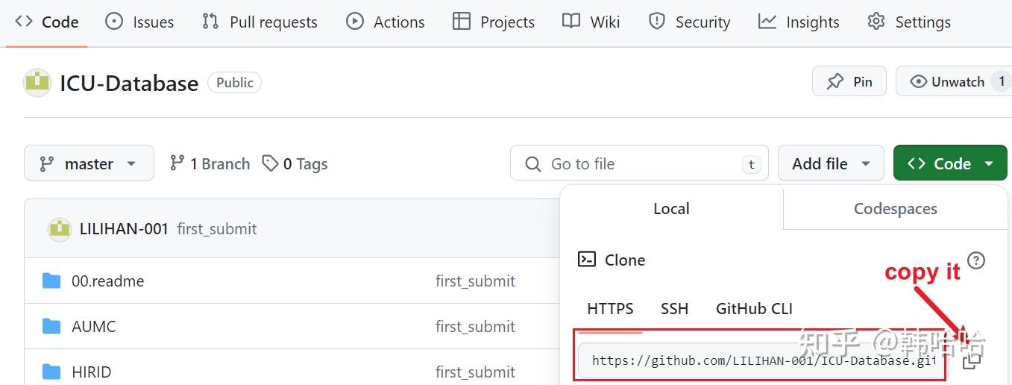Open the Issues tab
The width and height of the screenshot is (1012, 385).
139,22
